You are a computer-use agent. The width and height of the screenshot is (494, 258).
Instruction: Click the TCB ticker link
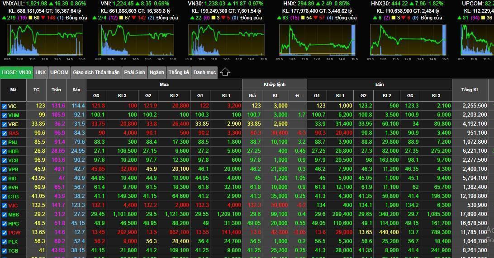point(13,250)
